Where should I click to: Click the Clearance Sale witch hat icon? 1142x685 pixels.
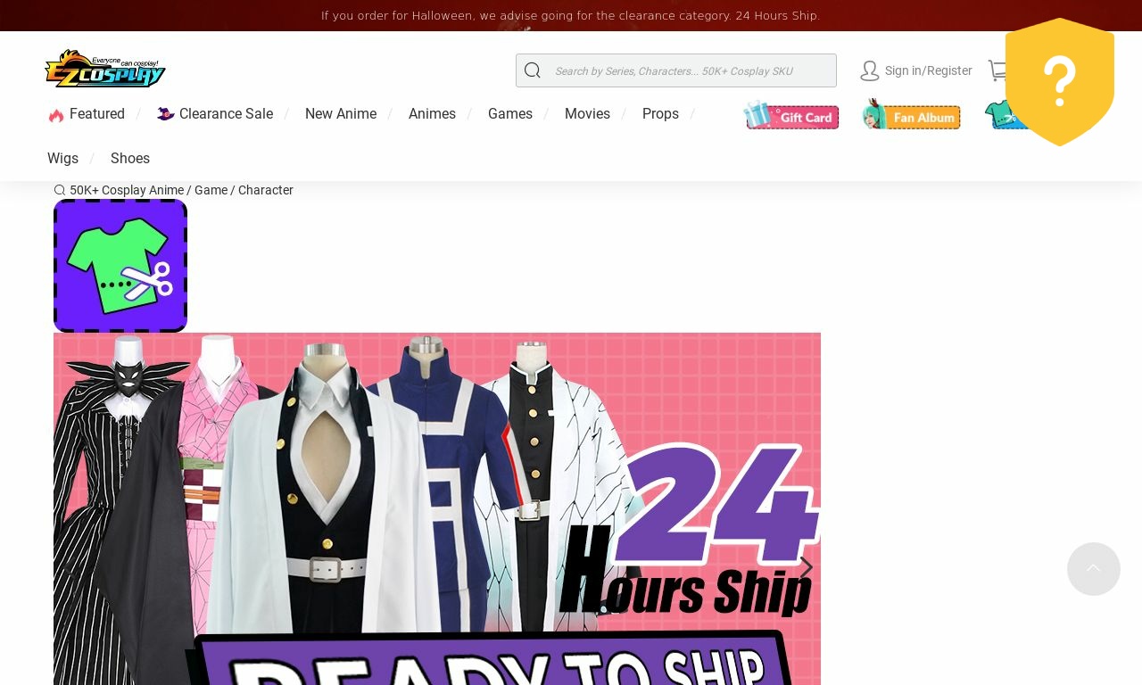[166, 114]
